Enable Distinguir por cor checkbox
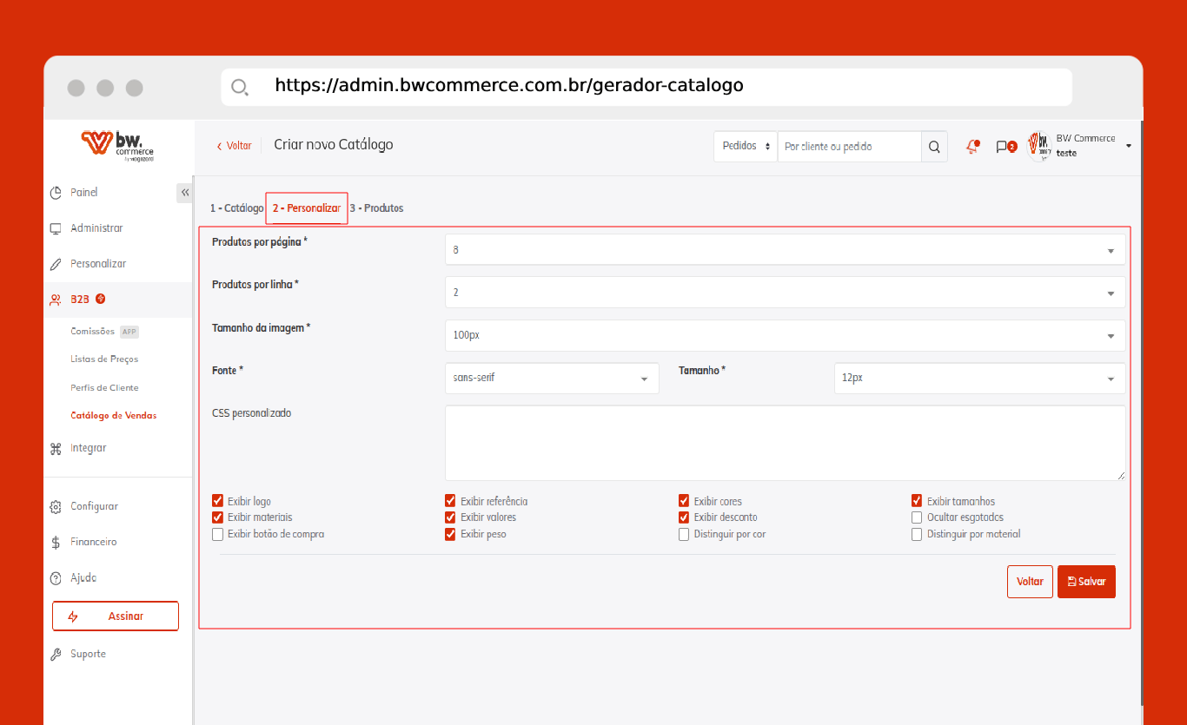Viewport: 1187px width, 725px height. tap(684, 535)
